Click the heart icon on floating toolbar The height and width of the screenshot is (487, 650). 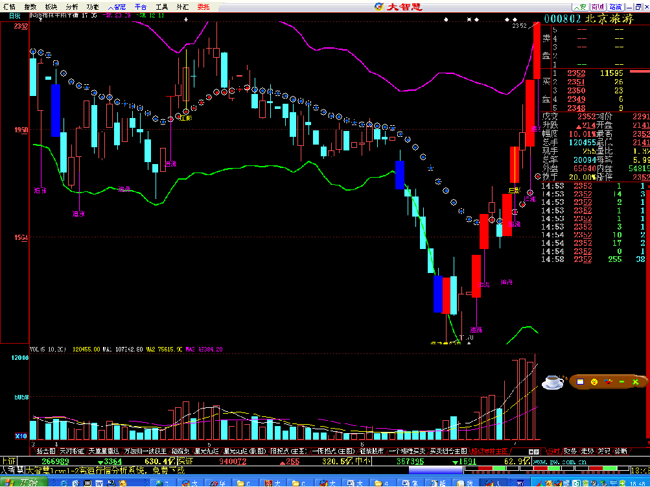click(609, 381)
